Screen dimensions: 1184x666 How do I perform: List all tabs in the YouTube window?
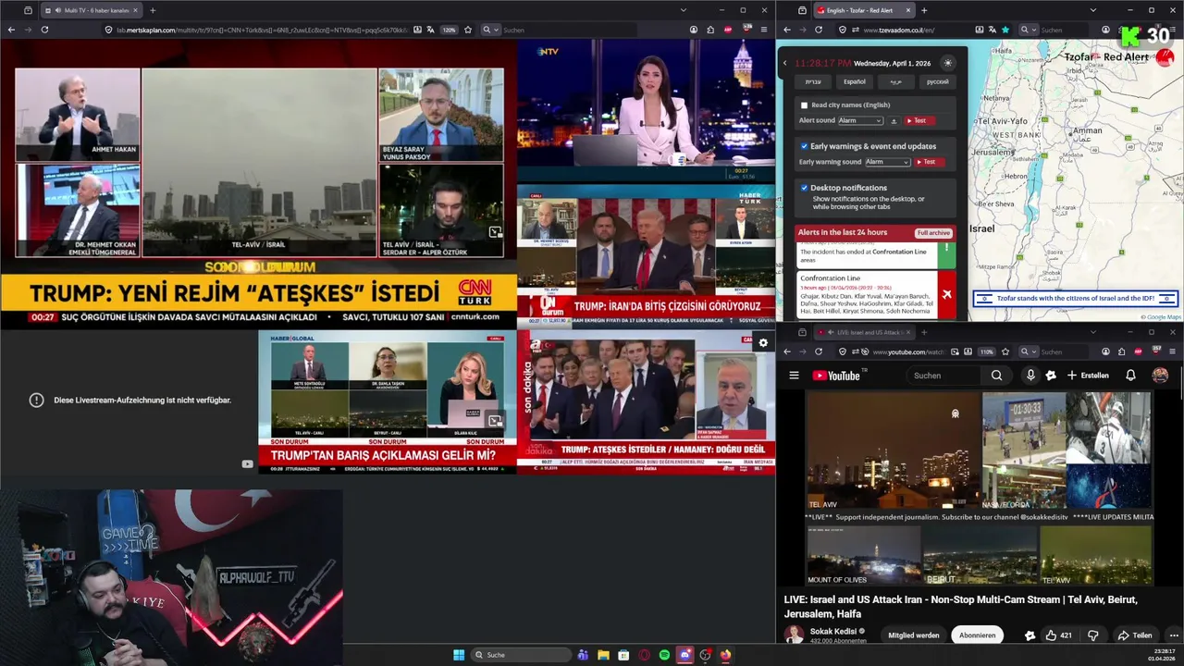pos(1092,332)
